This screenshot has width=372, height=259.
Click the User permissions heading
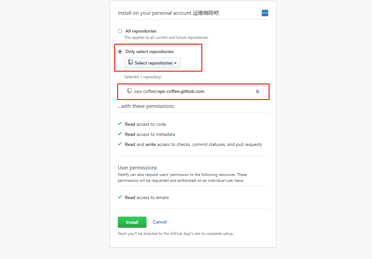pos(137,168)
